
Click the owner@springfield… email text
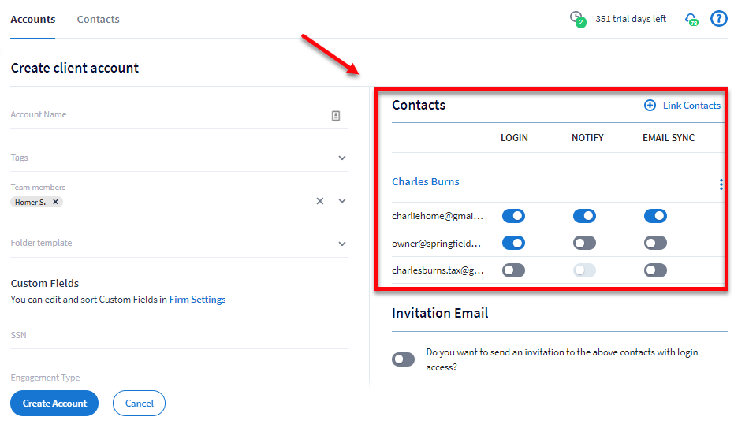tap(436, 244)
